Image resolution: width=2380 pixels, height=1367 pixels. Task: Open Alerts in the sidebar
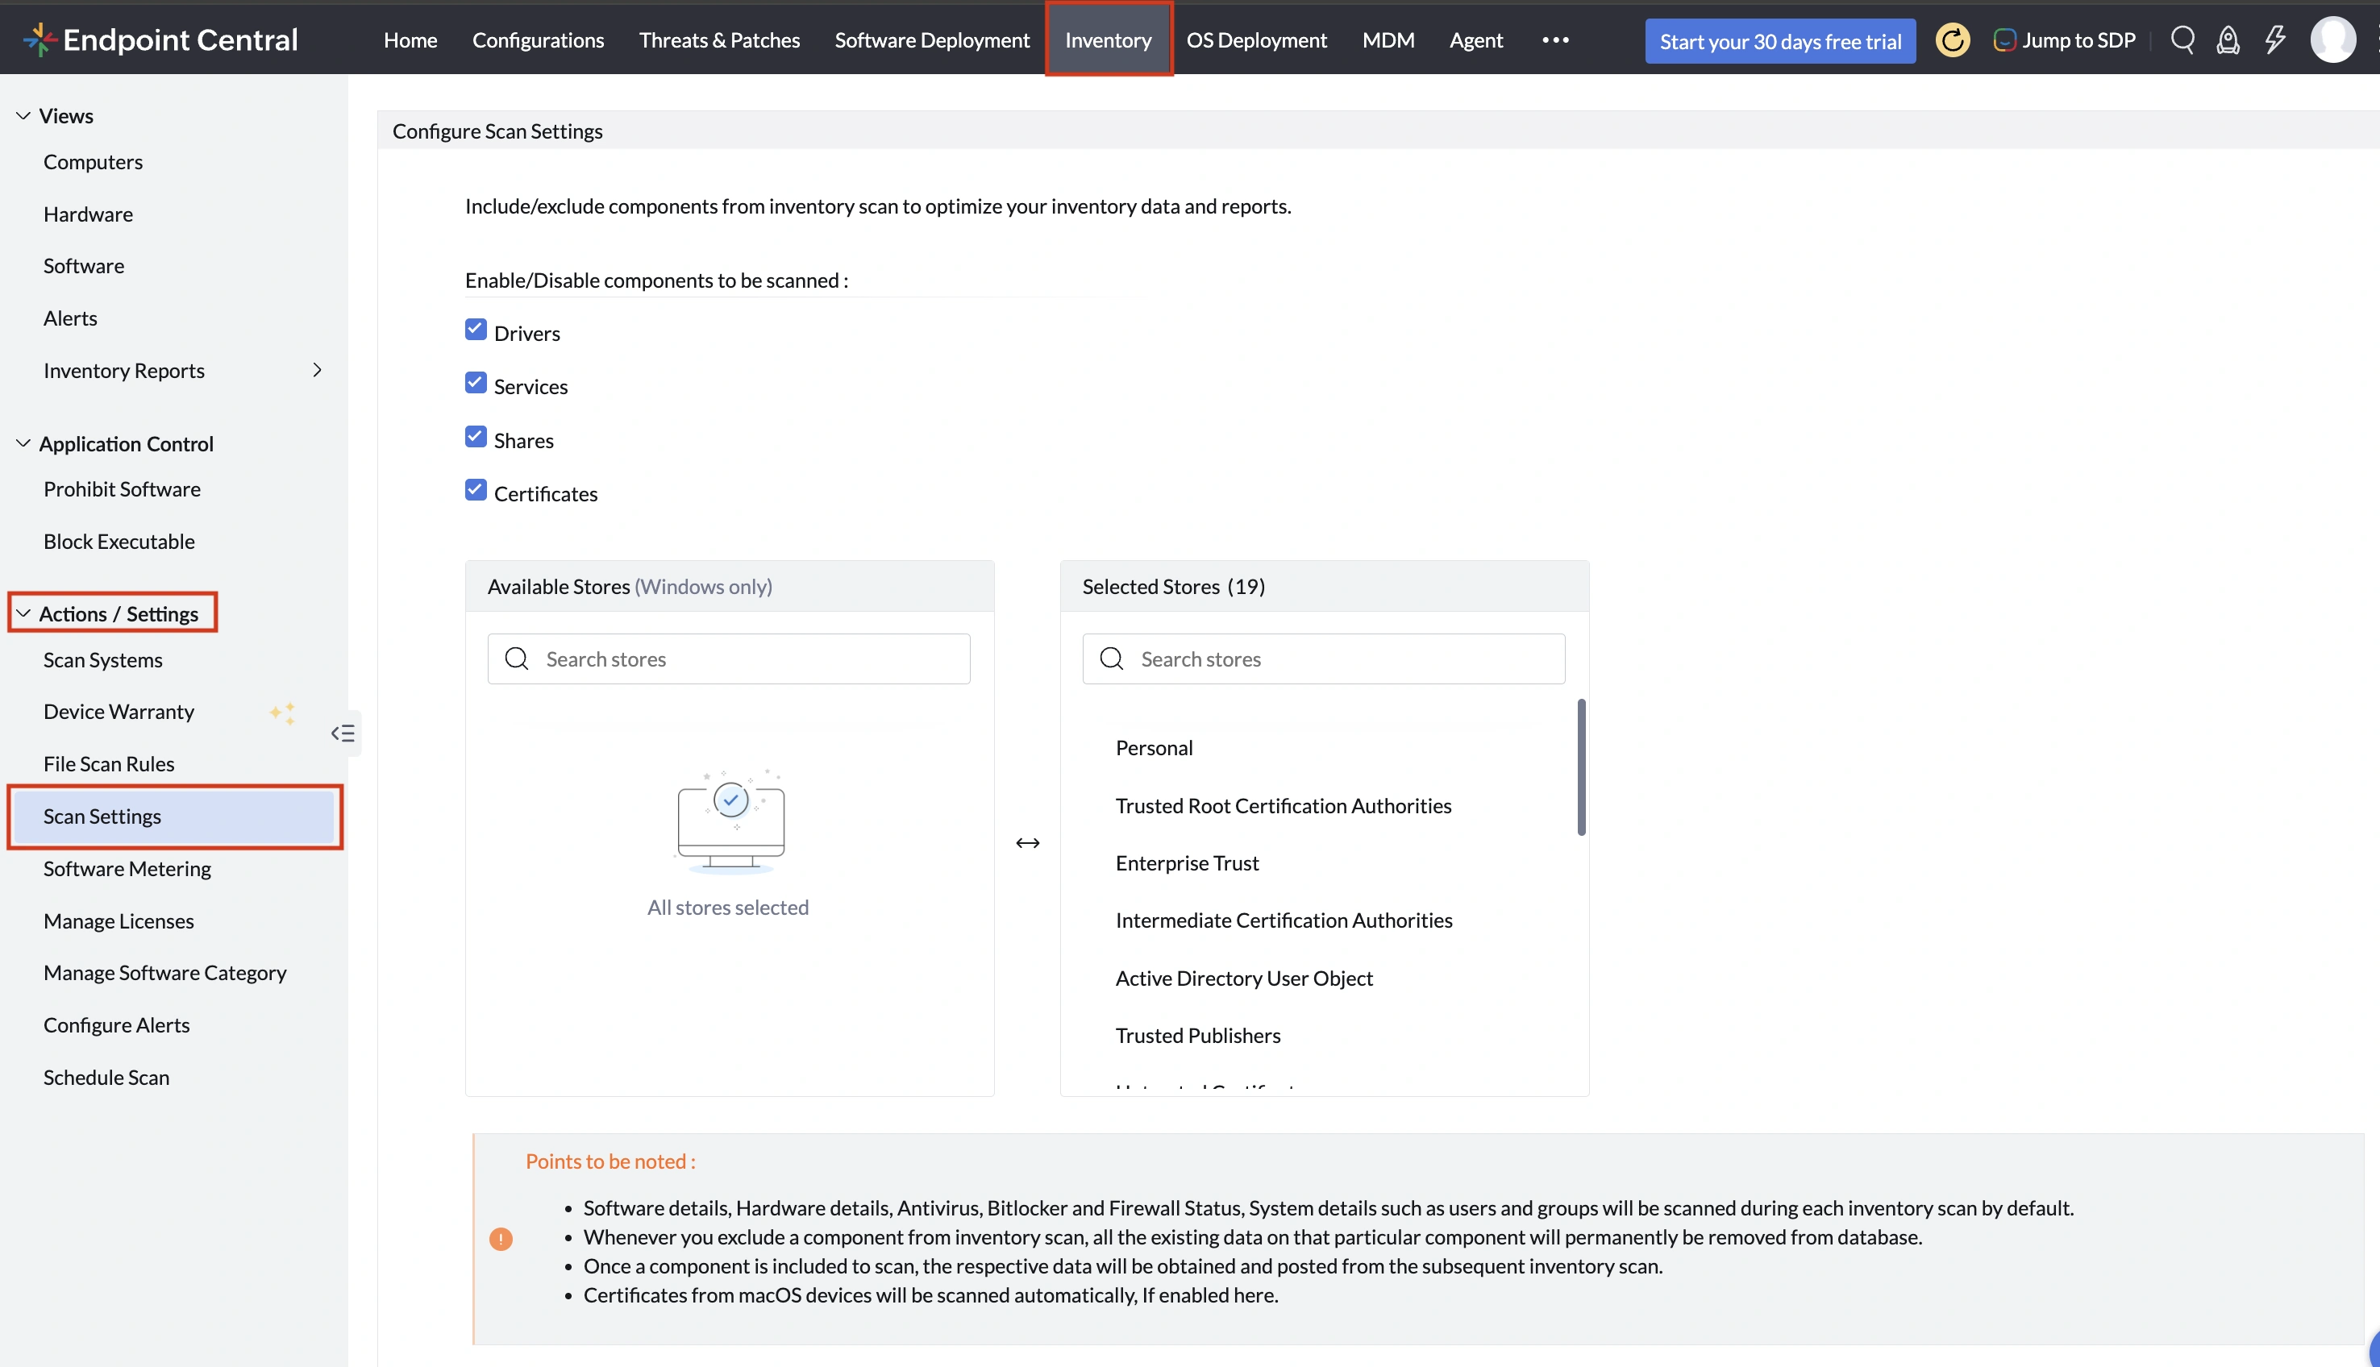coord(70,318)
